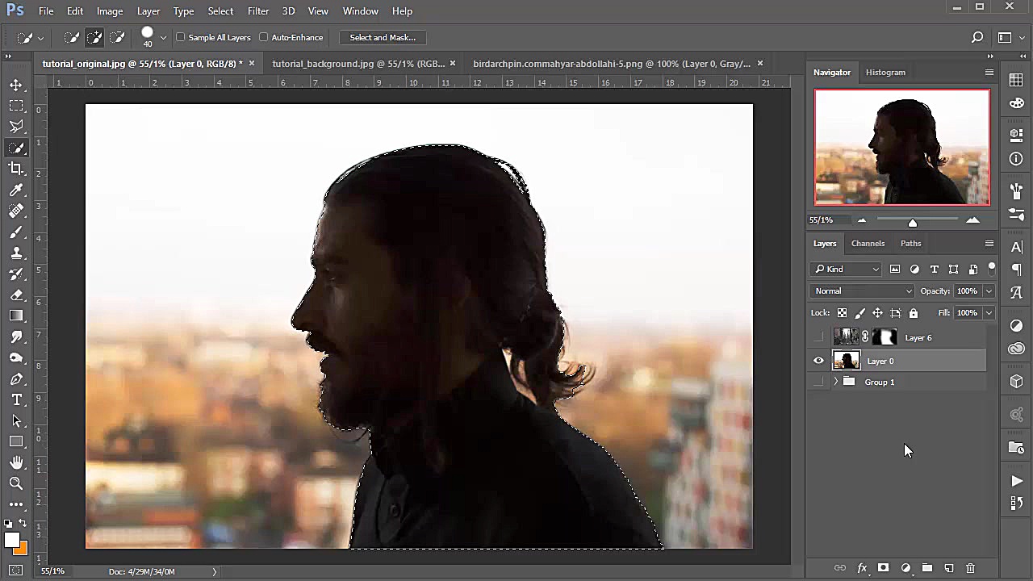
Task: Select the Horizontal Type tool
Action: click(x=16, y=400)
